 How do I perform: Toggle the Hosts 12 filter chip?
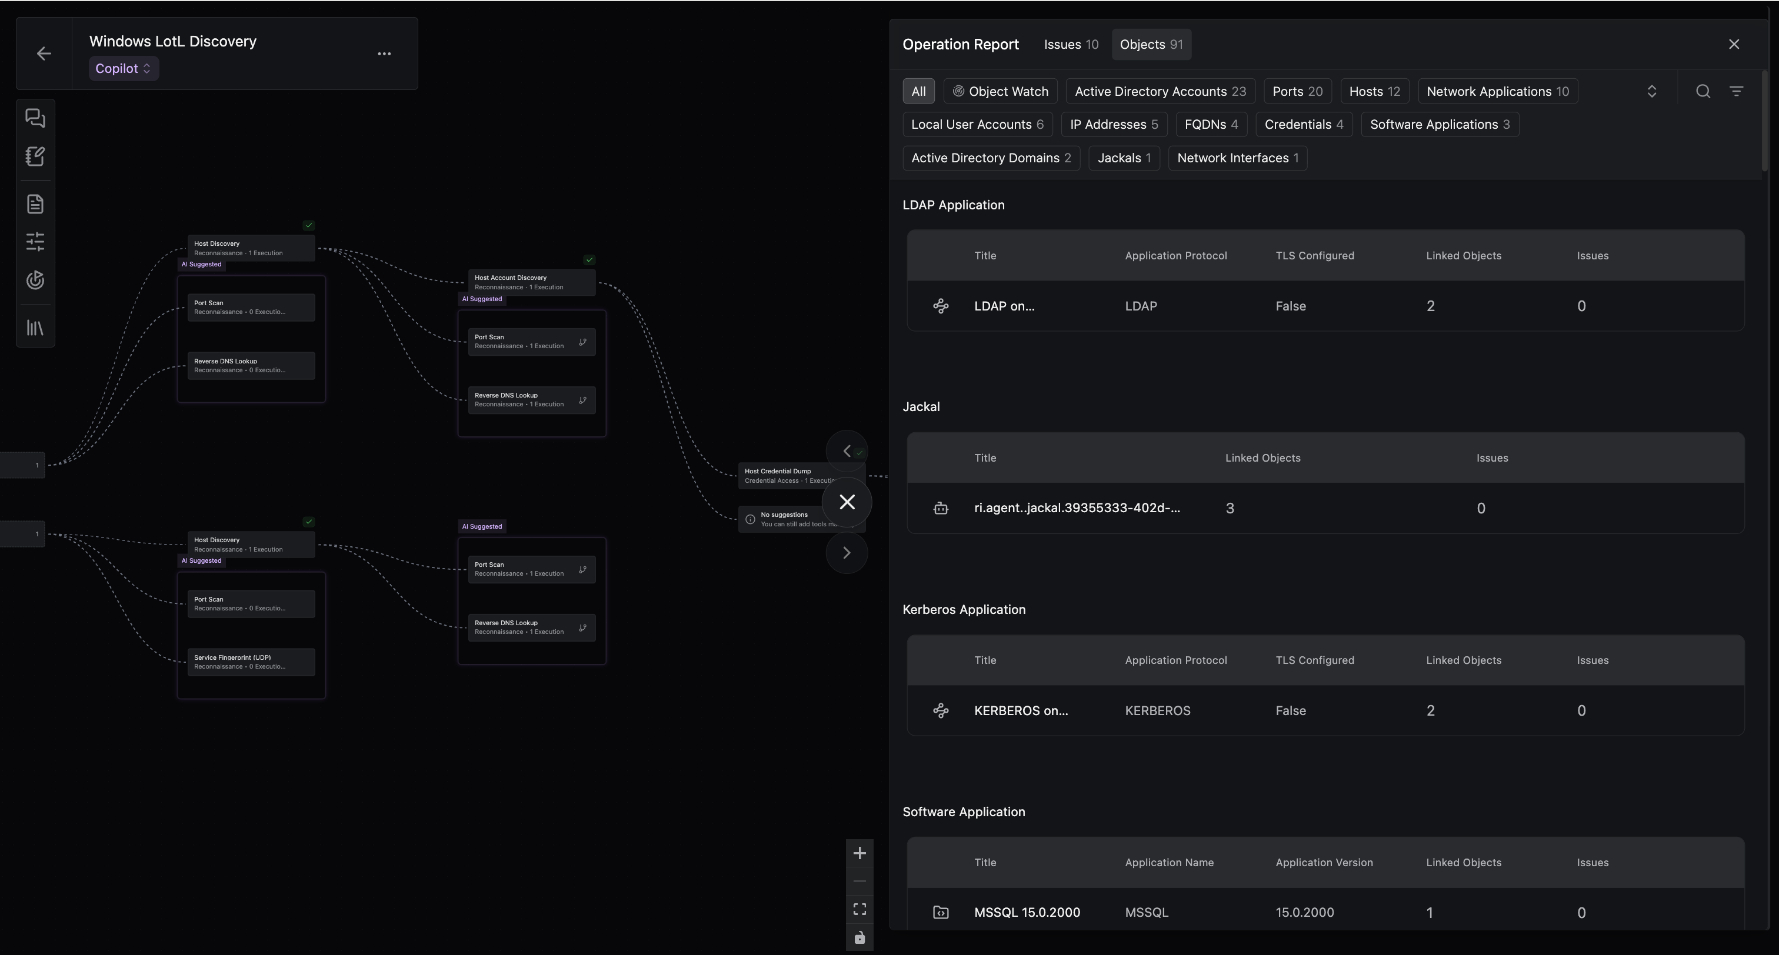coord(1374,91)
